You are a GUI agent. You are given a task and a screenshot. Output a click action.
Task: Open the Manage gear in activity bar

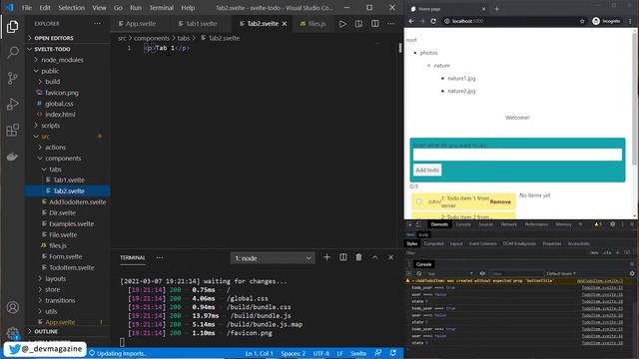click(x=12, y=333)
